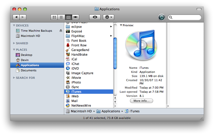Go back with the left arrow button
The width and height of the screenshot is (214, 135).
click(16, 17)
